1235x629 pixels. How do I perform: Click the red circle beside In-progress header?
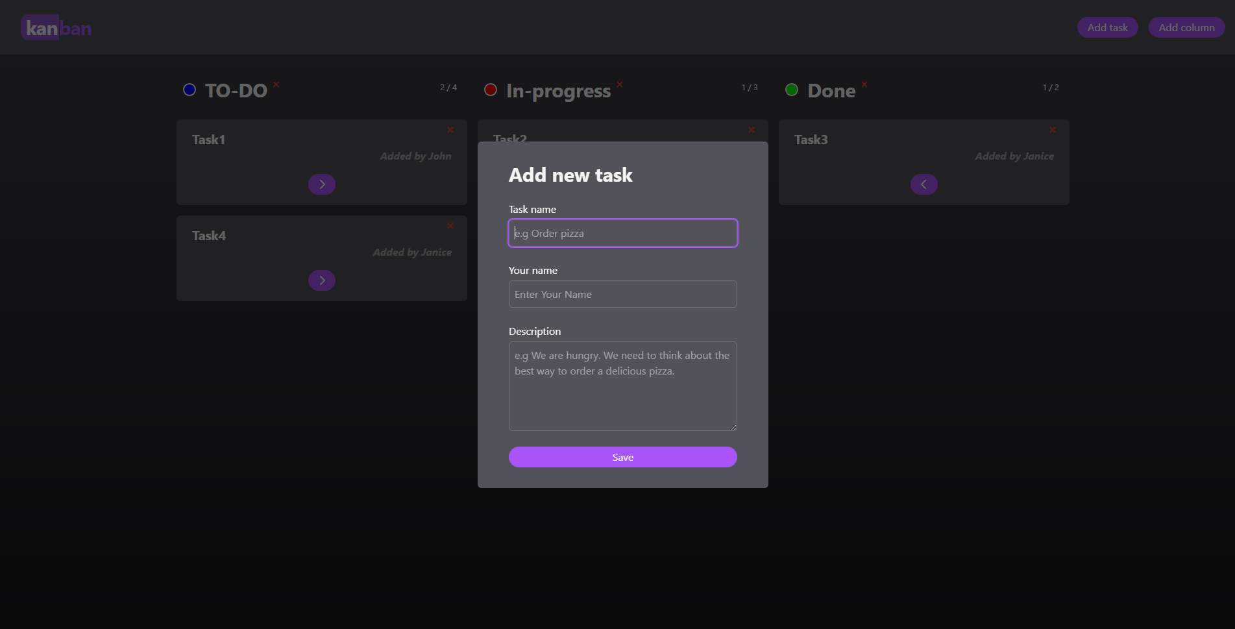pos(490,90)
